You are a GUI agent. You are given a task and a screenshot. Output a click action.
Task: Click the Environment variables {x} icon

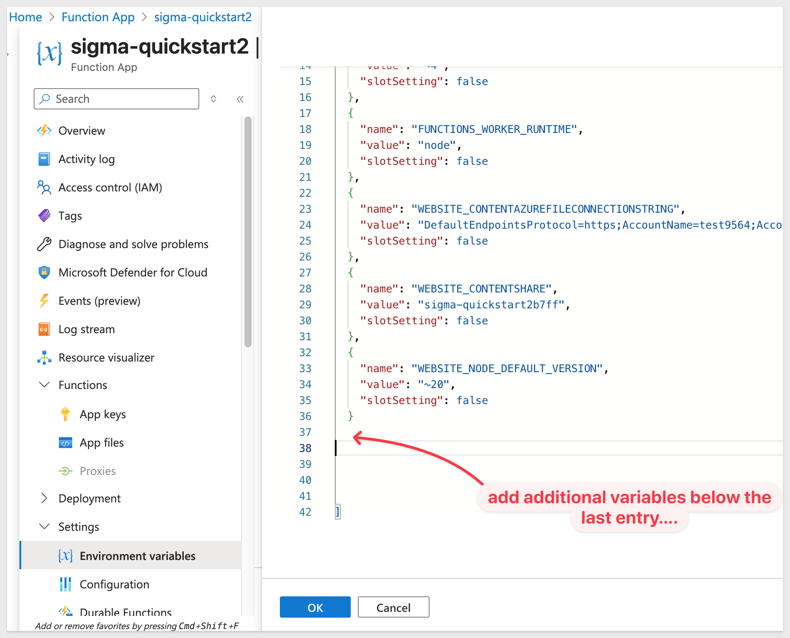66,556
